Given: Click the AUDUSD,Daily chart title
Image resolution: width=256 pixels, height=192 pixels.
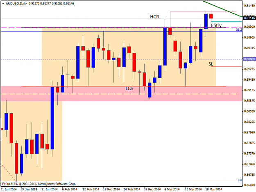Looking at the screenshot, I should [x=16, y=3].
